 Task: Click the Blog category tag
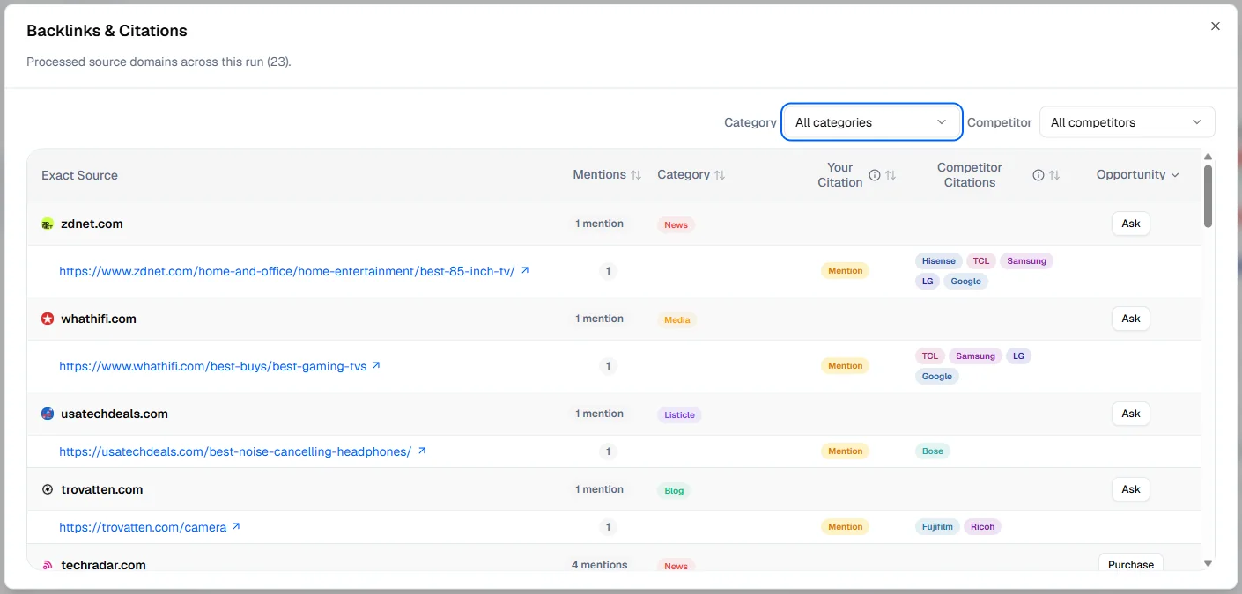point(674,490)
